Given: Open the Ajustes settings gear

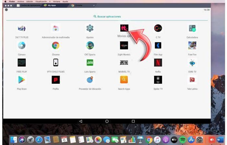Looking at the screenshot, I should pyautogui.click(x=90, y=28).
